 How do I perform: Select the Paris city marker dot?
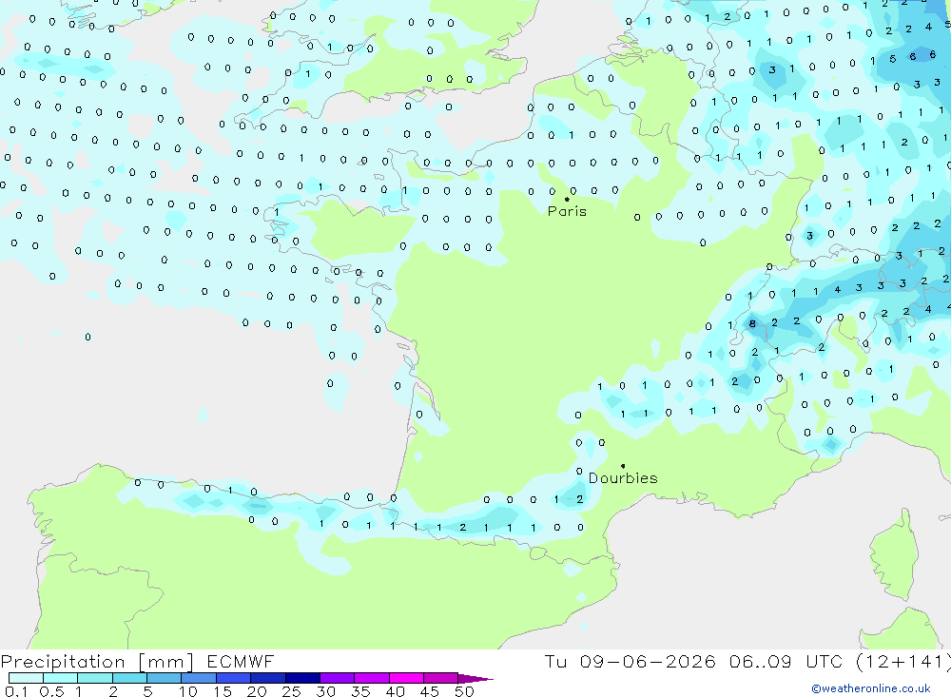point(567,199)
